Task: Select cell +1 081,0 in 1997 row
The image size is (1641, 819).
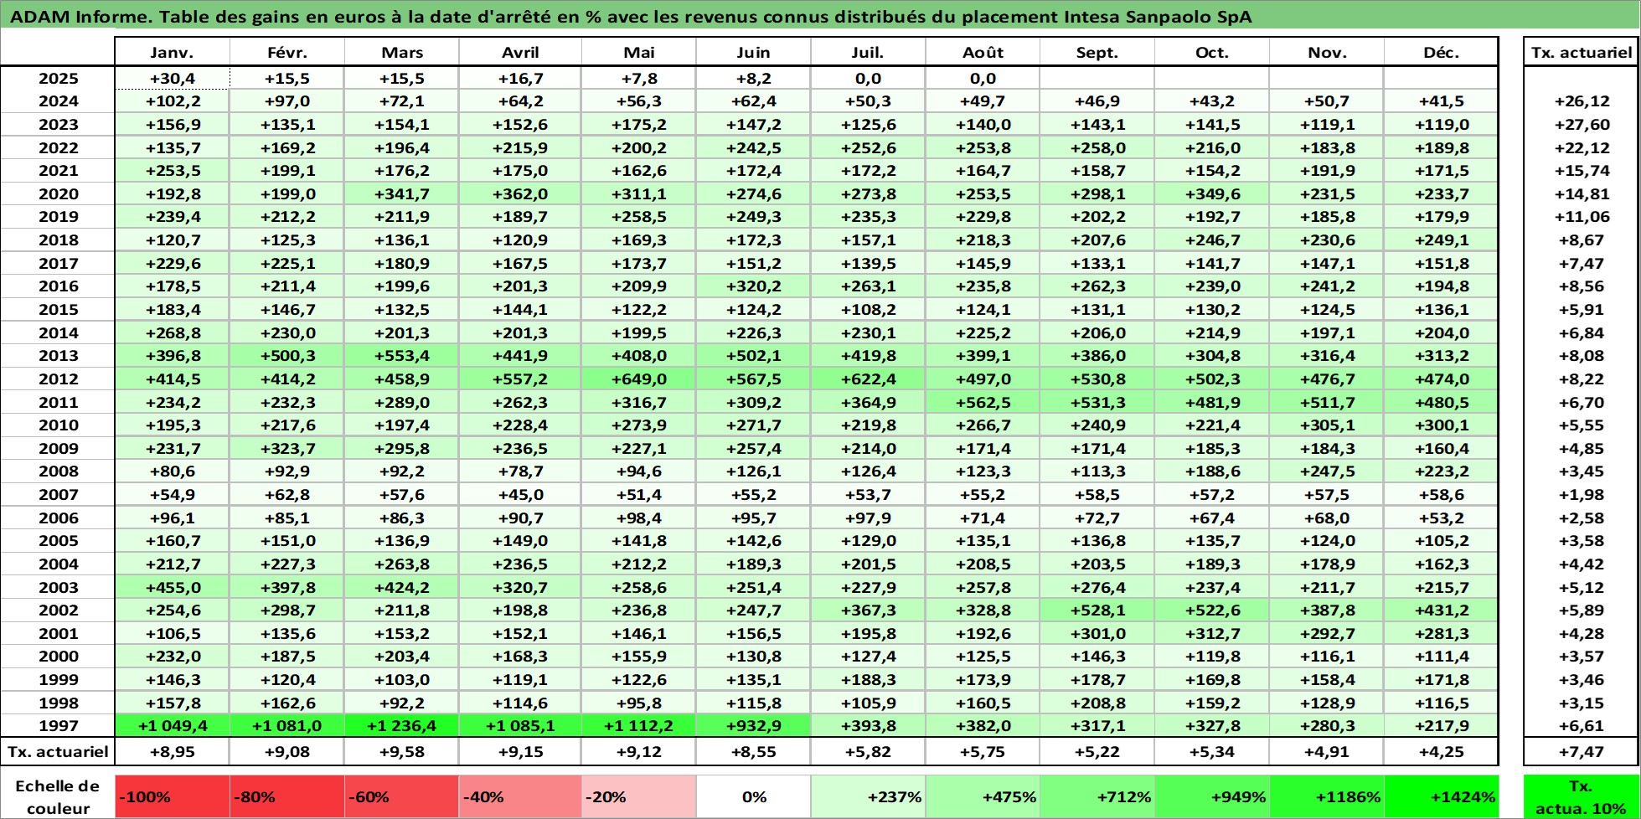Action: click(x=287, y=725)
